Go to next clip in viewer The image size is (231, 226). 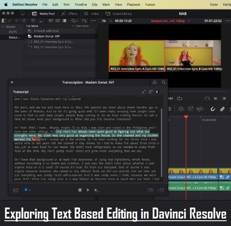click(216, 98)
